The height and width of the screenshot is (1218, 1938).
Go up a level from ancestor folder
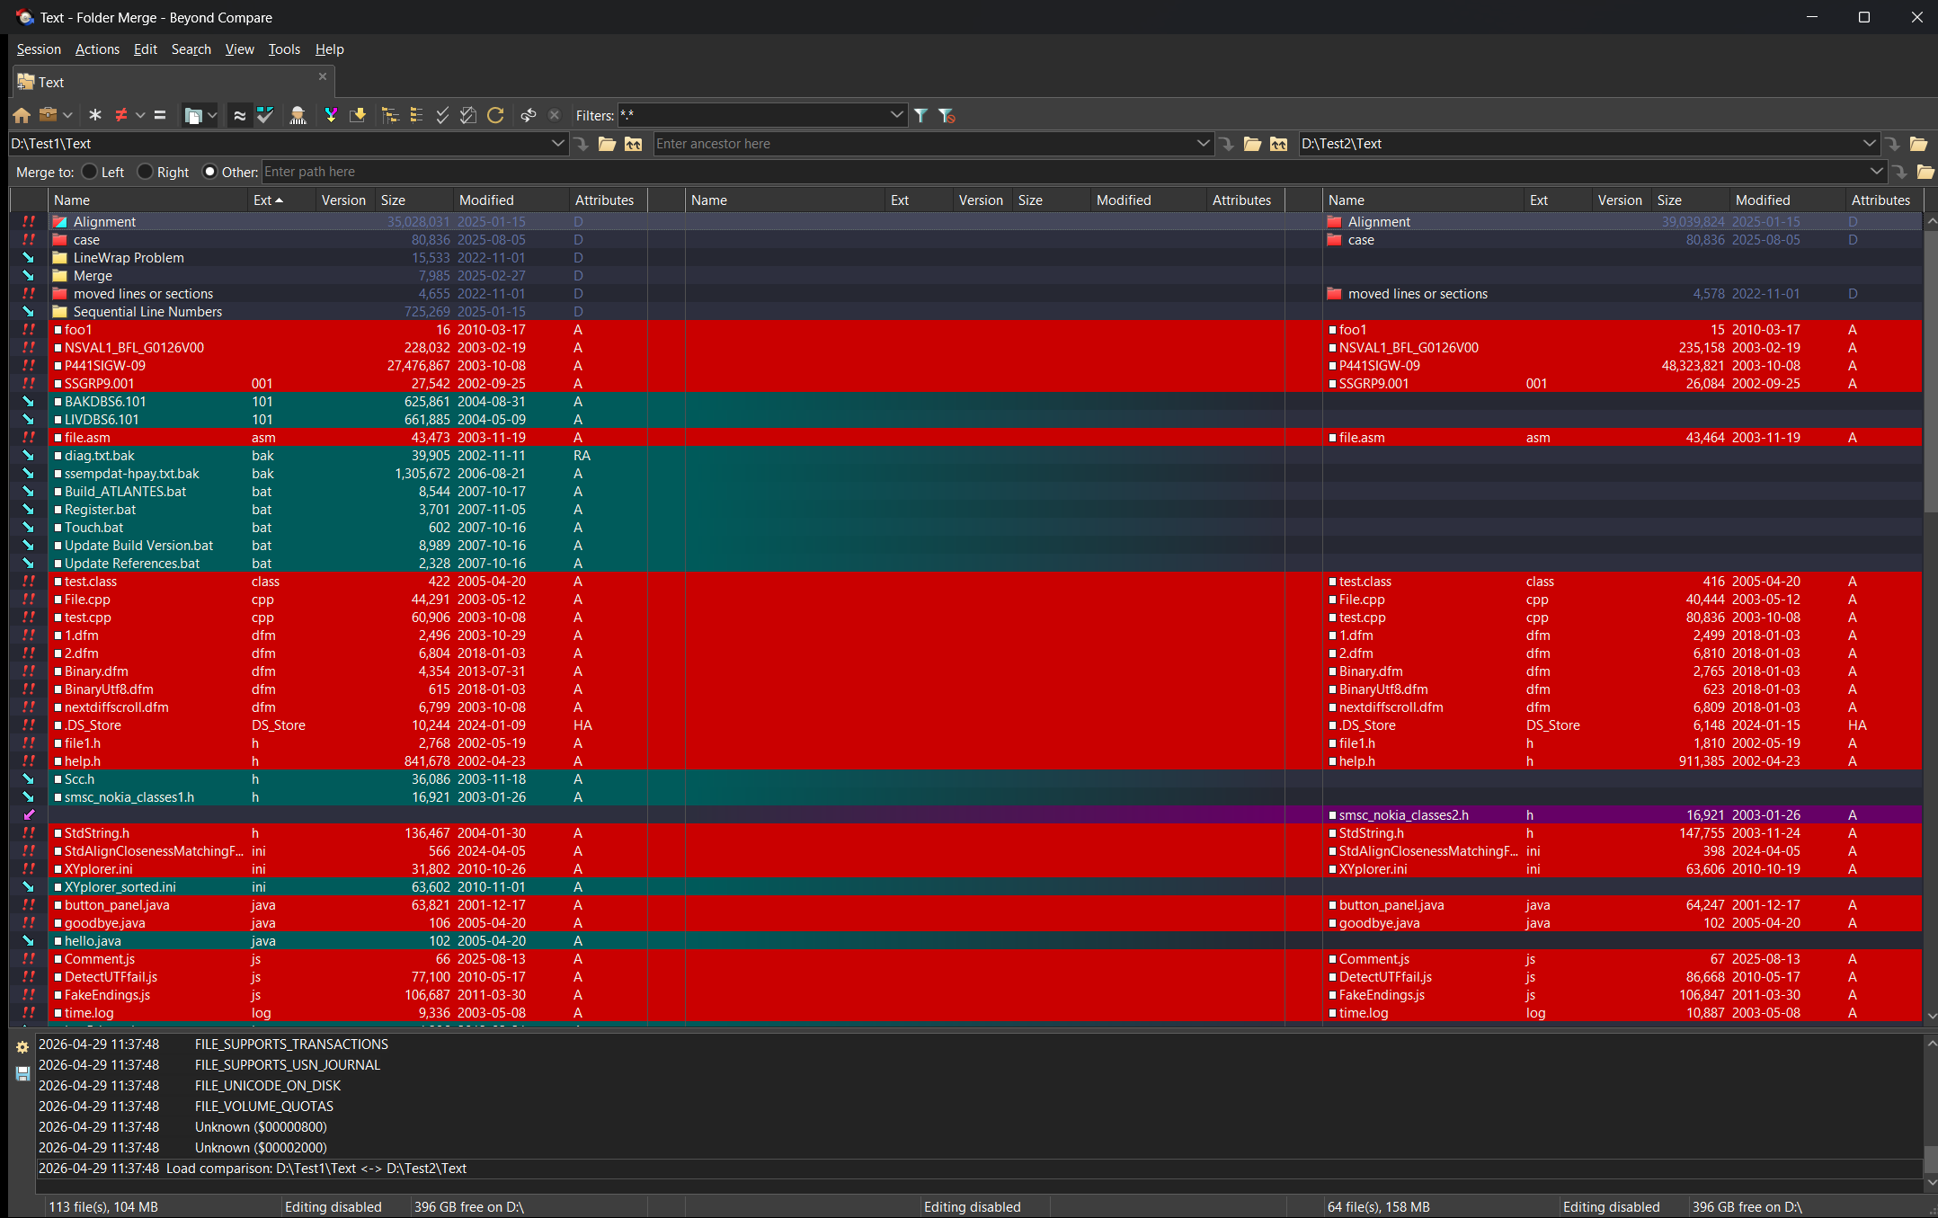1278,144
